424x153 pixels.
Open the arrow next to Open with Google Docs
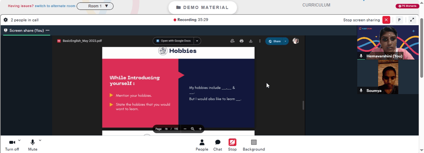197,41
